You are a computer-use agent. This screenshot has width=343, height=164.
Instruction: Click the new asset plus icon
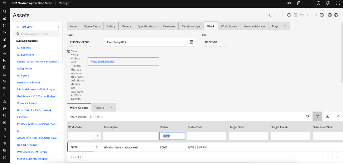tap(289, 15)
